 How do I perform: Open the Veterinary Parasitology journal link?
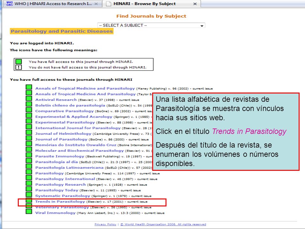62,207
